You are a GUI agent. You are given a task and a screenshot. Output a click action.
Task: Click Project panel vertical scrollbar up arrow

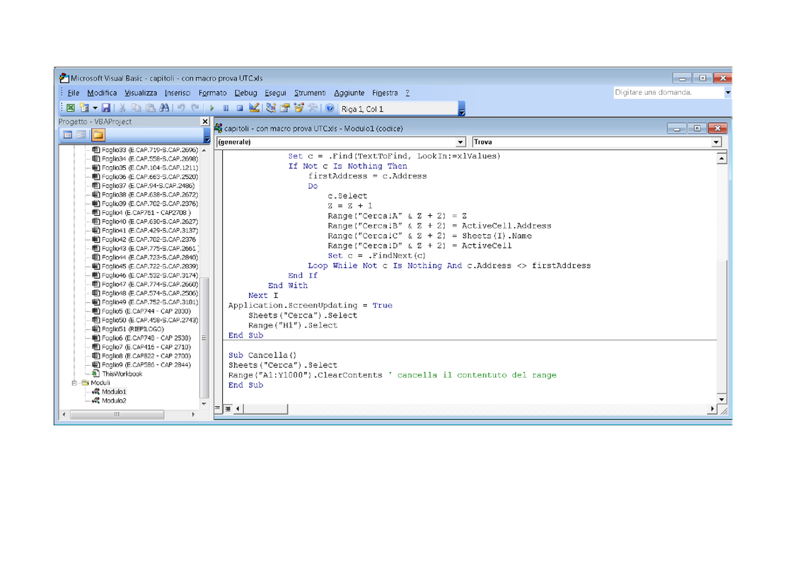point(204,150)
